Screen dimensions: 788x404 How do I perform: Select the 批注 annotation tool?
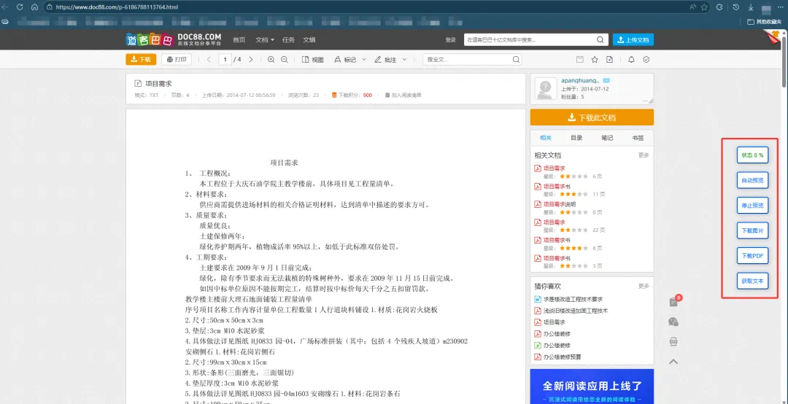385,59
